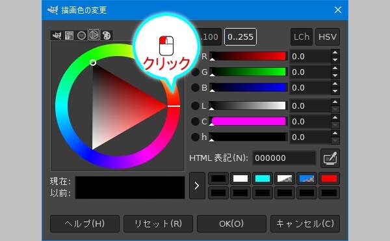
Task: Pick the cyan swatch in color history
Action: pyautogui.click(x=263, y=178)
